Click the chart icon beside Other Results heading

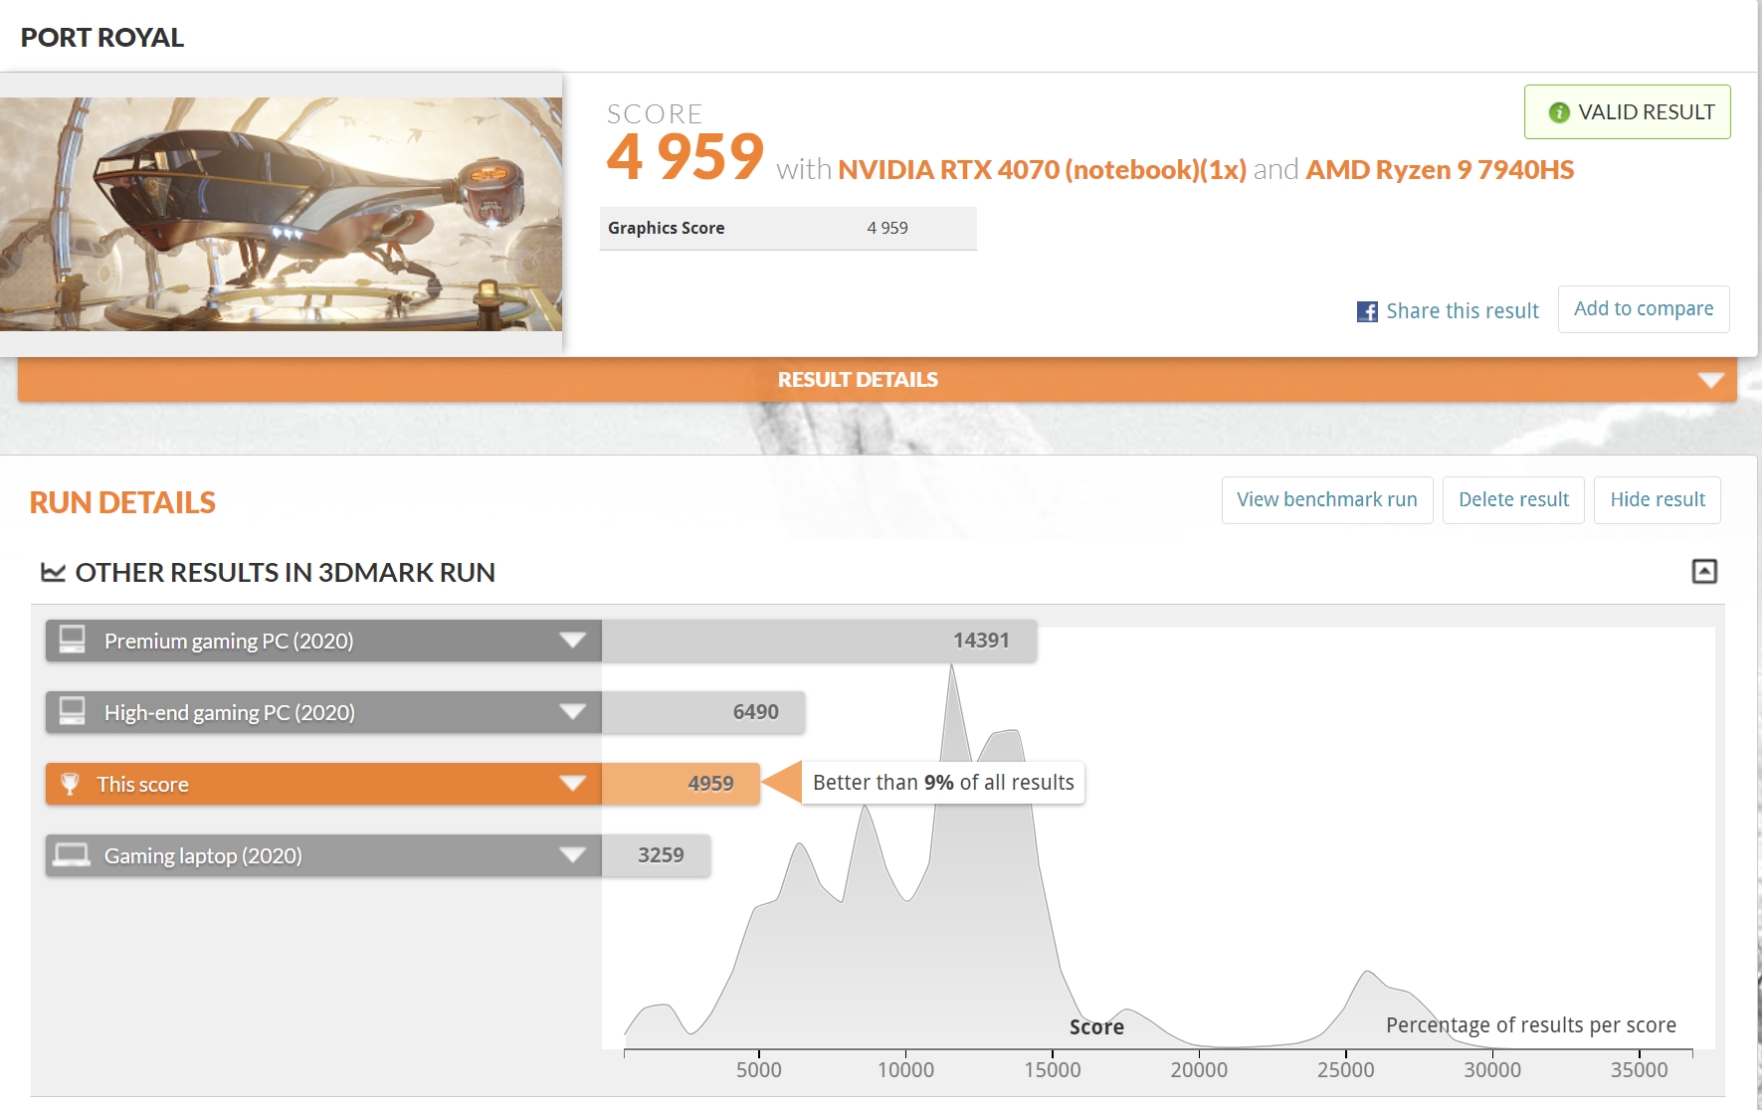[x=53, y=572]
